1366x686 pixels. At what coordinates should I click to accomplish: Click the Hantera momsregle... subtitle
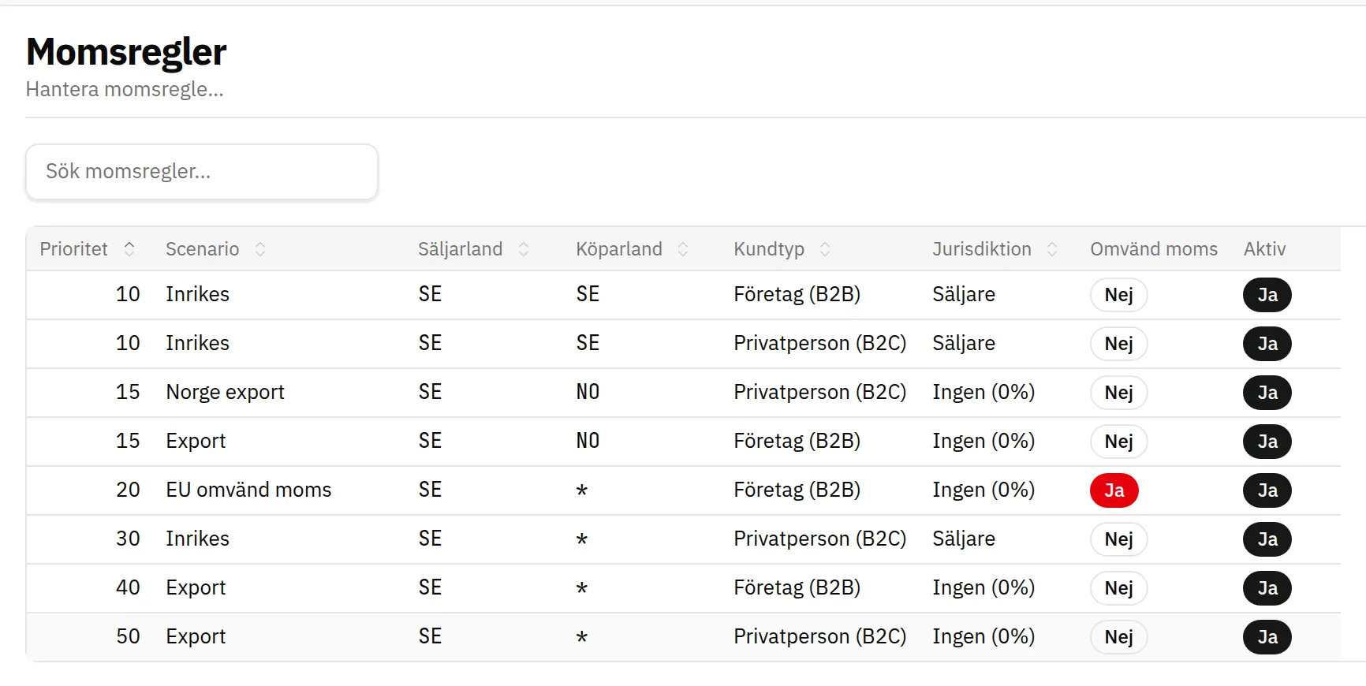(x=125, y=89)
